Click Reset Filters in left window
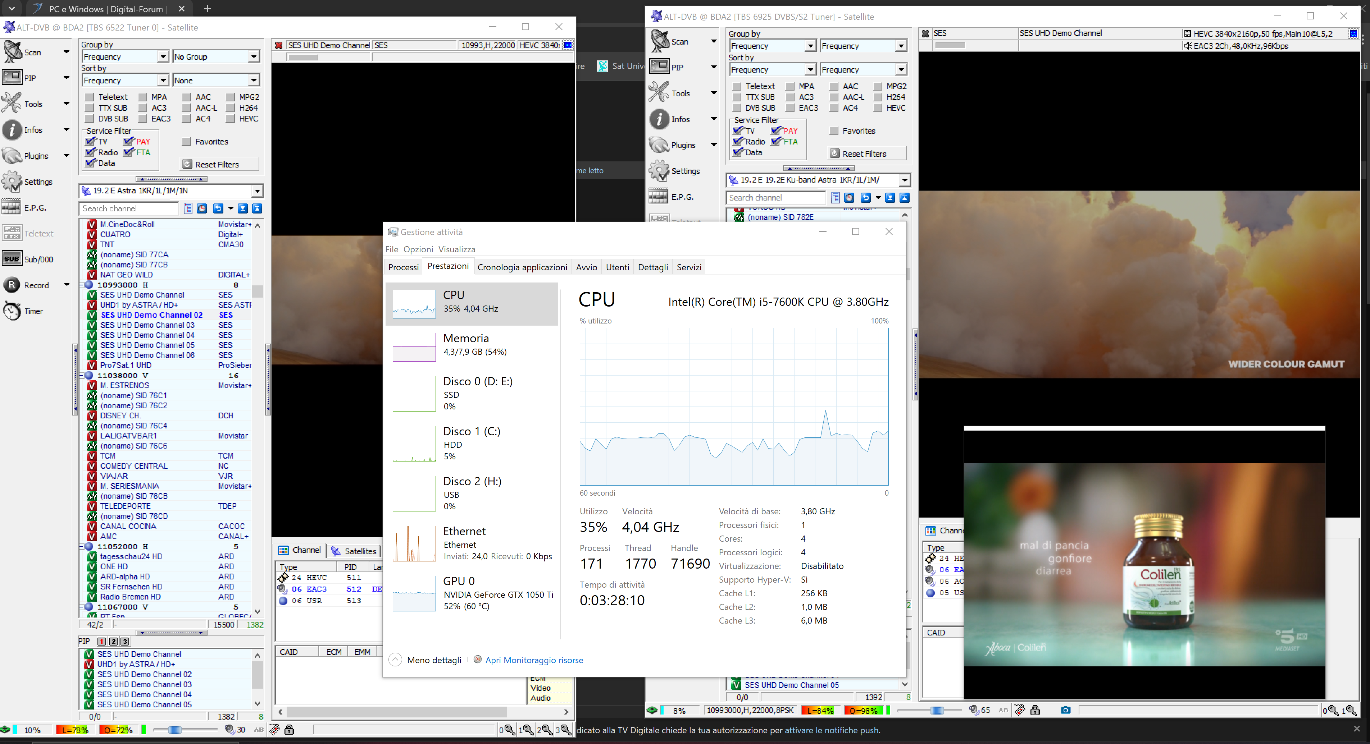The image size is (1370, 744). (x=220, y=164)
